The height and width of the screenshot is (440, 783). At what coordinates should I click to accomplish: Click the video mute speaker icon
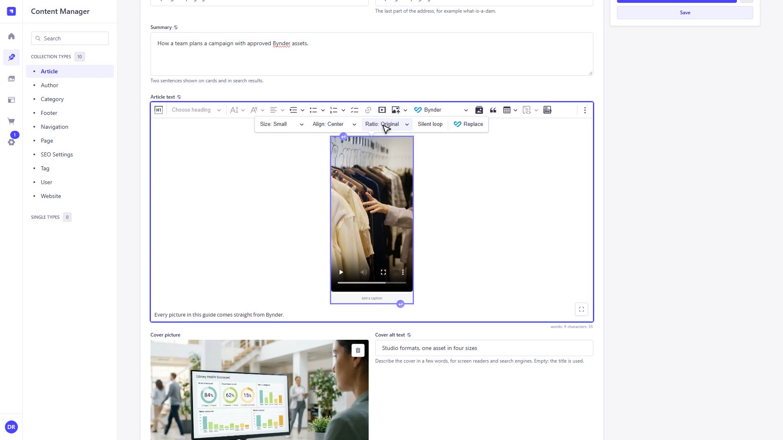pyautogui.click(x=363, y=272)
